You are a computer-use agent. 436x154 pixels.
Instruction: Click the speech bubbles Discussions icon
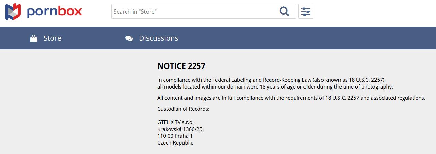[x=129, y=38]
